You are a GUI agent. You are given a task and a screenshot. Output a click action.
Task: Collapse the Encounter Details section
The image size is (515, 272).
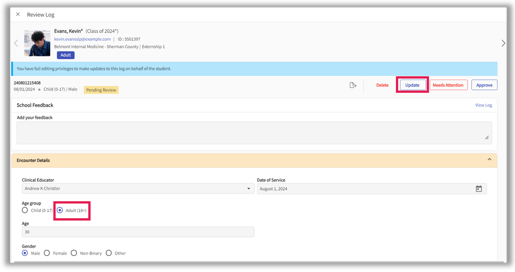coord(488,159)
